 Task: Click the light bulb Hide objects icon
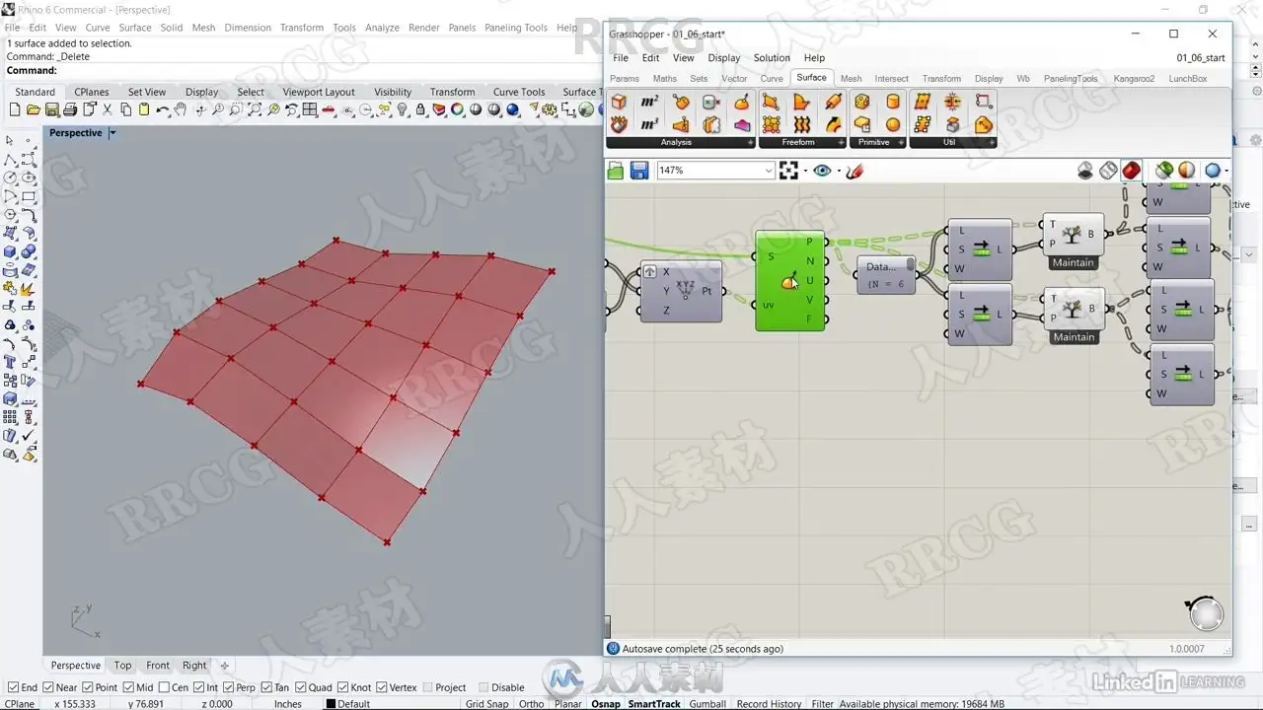click(403, 110)
